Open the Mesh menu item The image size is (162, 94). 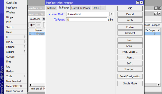point(16,32)
